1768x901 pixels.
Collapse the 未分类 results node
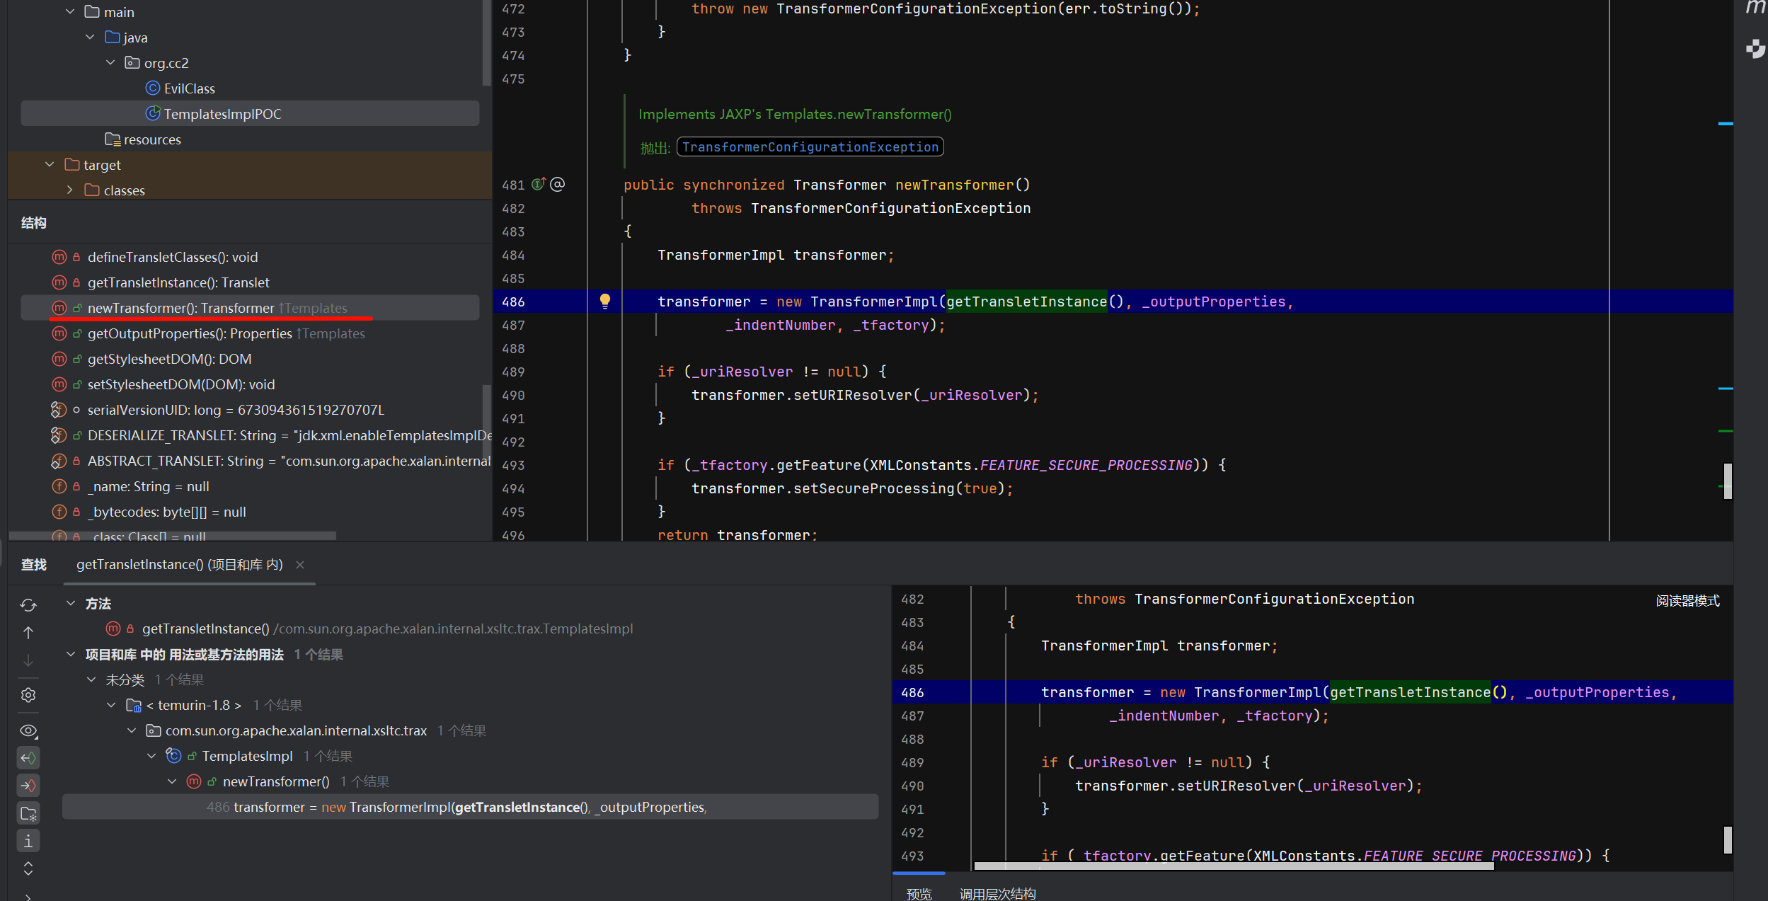click(x=91, y=679)
